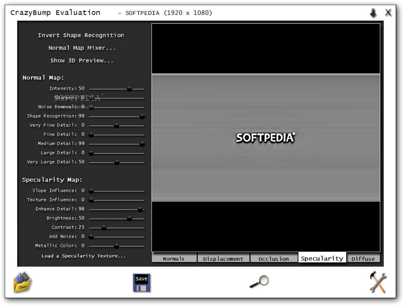404x306 pixels.
Task: Open the Normal Map Mixer
Action: pos(82,48)
